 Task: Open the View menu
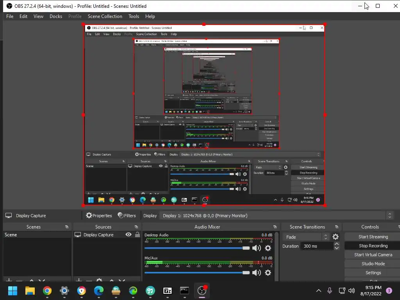point(38,16)
